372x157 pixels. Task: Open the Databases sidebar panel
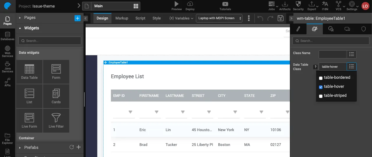[x=8, y=36]
